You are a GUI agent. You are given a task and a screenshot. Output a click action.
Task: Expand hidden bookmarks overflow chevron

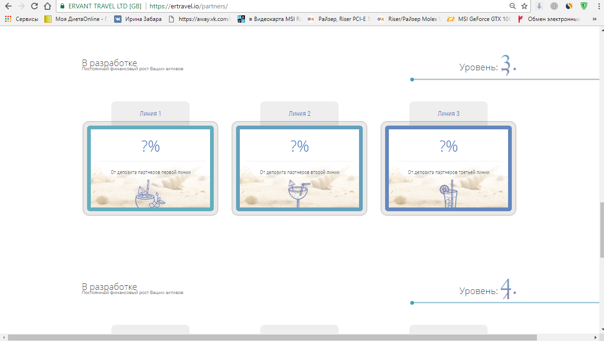594,19
